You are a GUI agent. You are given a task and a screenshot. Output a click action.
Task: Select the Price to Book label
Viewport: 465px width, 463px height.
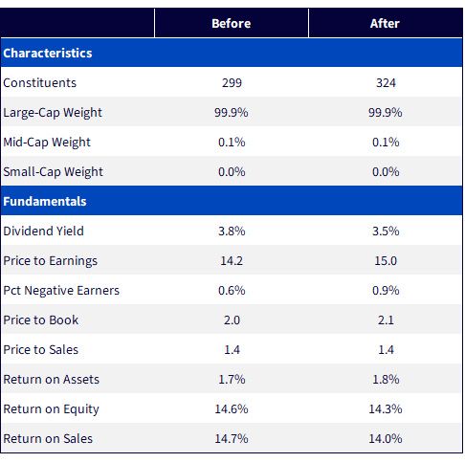[41, 320]
